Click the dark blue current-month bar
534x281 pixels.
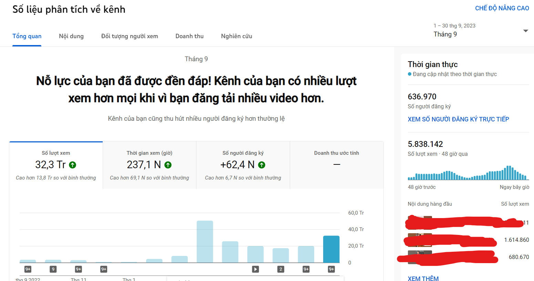click(x=331, y=249)
